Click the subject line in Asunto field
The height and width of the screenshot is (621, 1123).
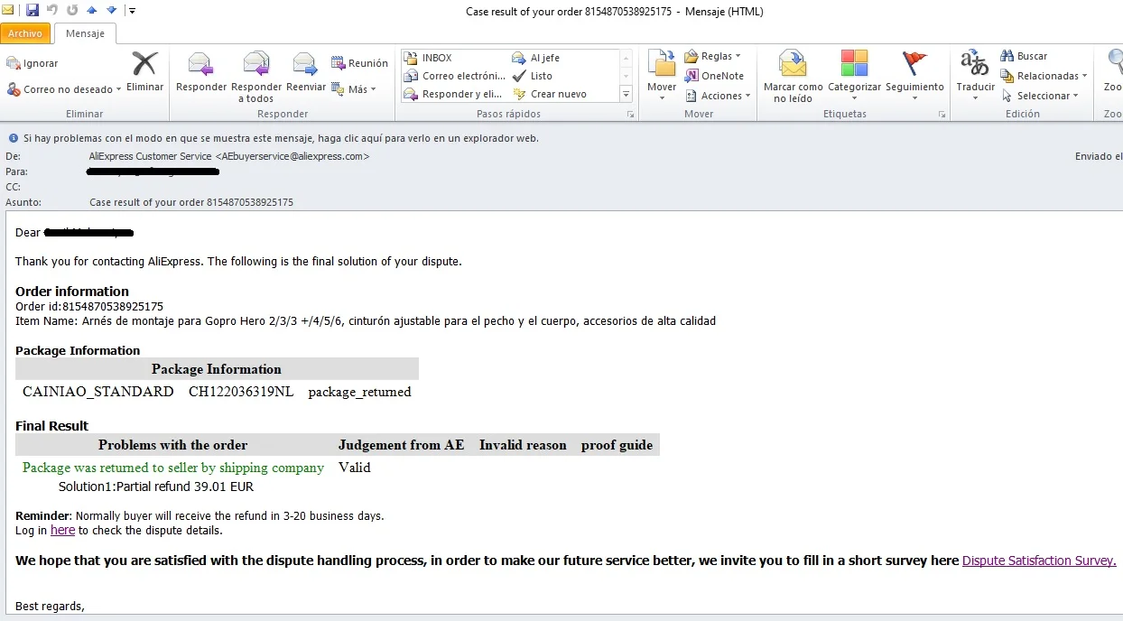[x=191, y=202]
